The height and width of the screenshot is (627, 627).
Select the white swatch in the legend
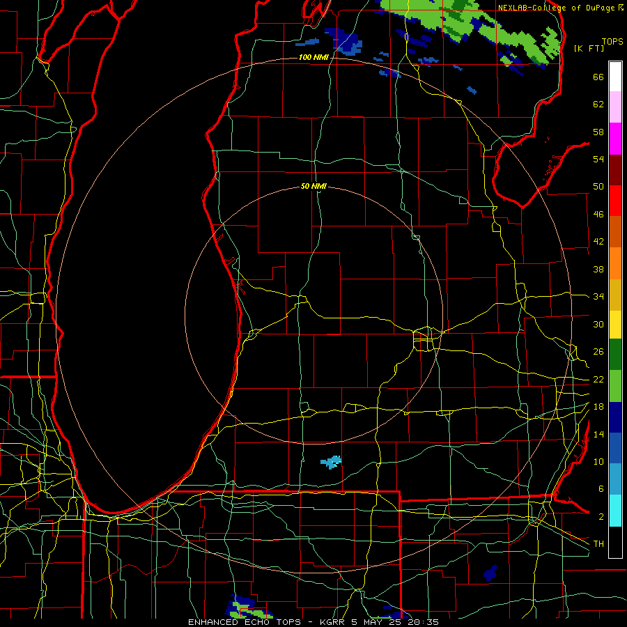[615, 77]
